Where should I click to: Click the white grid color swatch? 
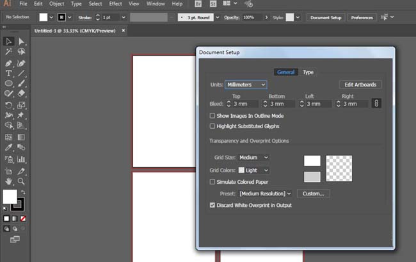(x=312, y=161)
